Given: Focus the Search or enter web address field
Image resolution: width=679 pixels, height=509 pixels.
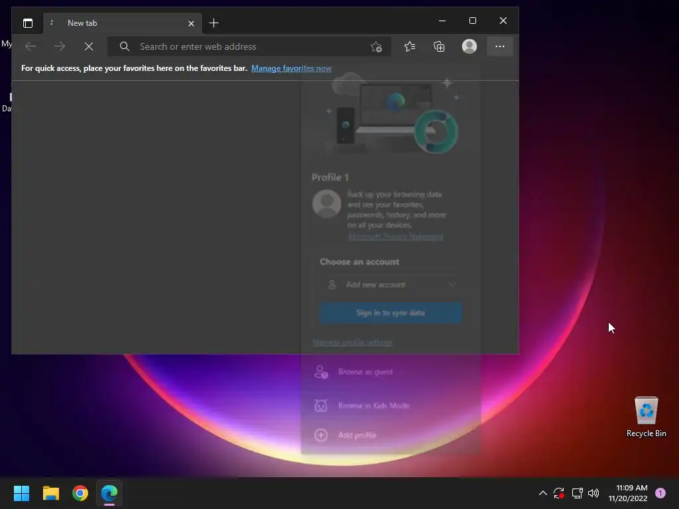Looking at the screenshot, I should (x=249, y=46).
